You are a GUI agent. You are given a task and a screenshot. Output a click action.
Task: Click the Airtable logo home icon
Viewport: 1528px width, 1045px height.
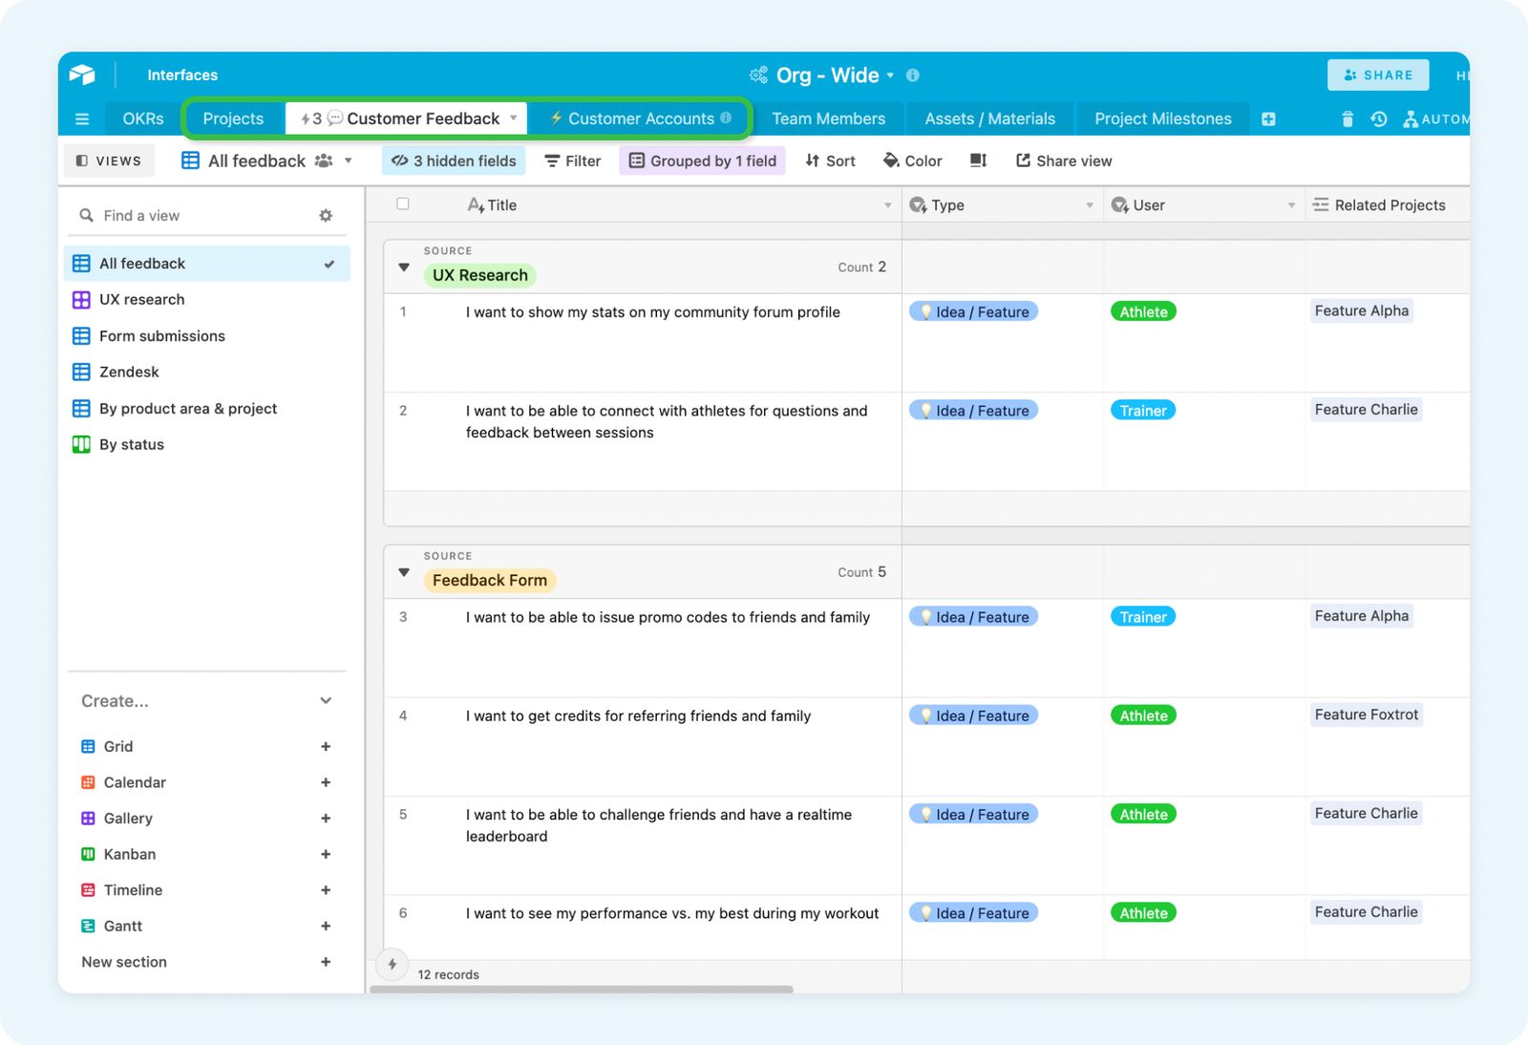82,75
